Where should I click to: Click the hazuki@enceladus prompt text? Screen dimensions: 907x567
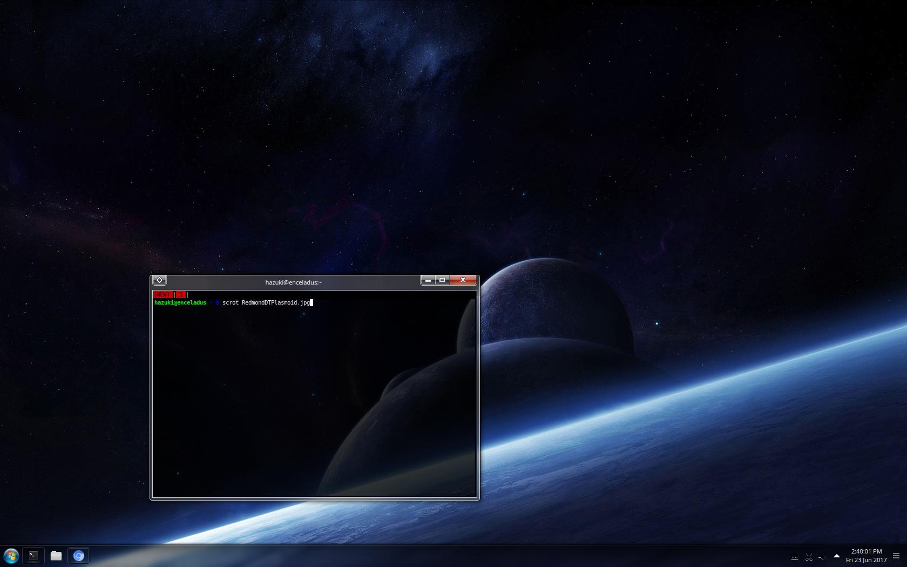[x=180, y=303]
